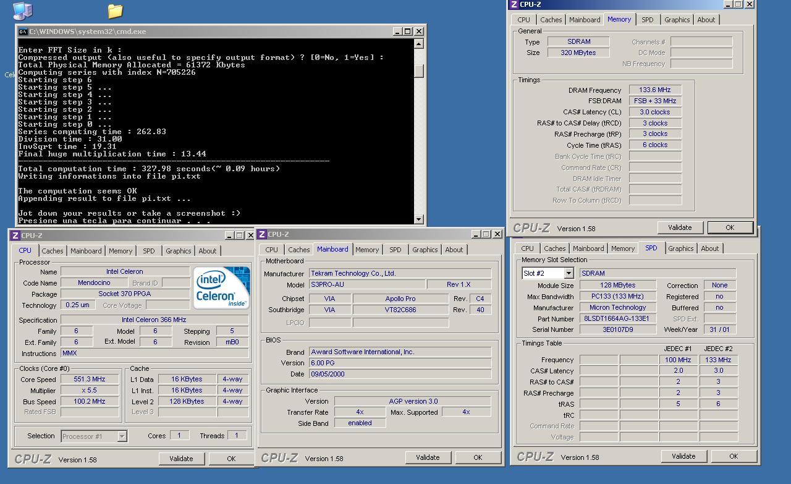The width and height of the screenshot is (791, 484).
Task: Click the 'Intel Celeron 366 MHz' specification field
Action: 154,320
